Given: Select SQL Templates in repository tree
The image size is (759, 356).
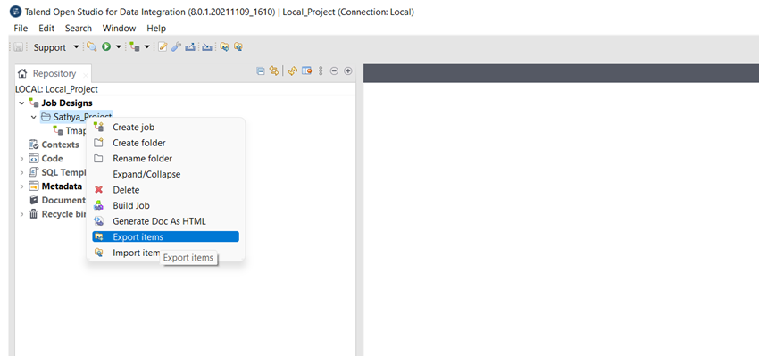Looking at the screenshot, I should pos(64,172).
